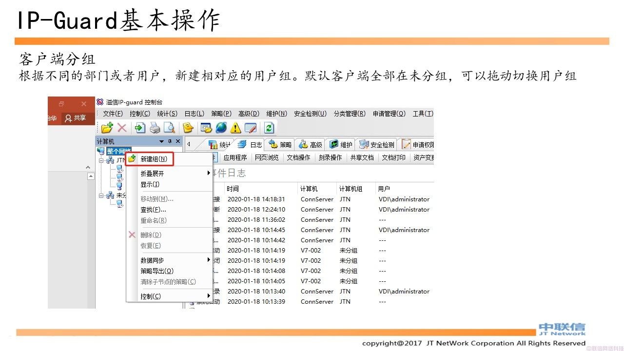Open the 网页浏览 log sub-tab
624x351 pixels.
[x=267, y=157]
